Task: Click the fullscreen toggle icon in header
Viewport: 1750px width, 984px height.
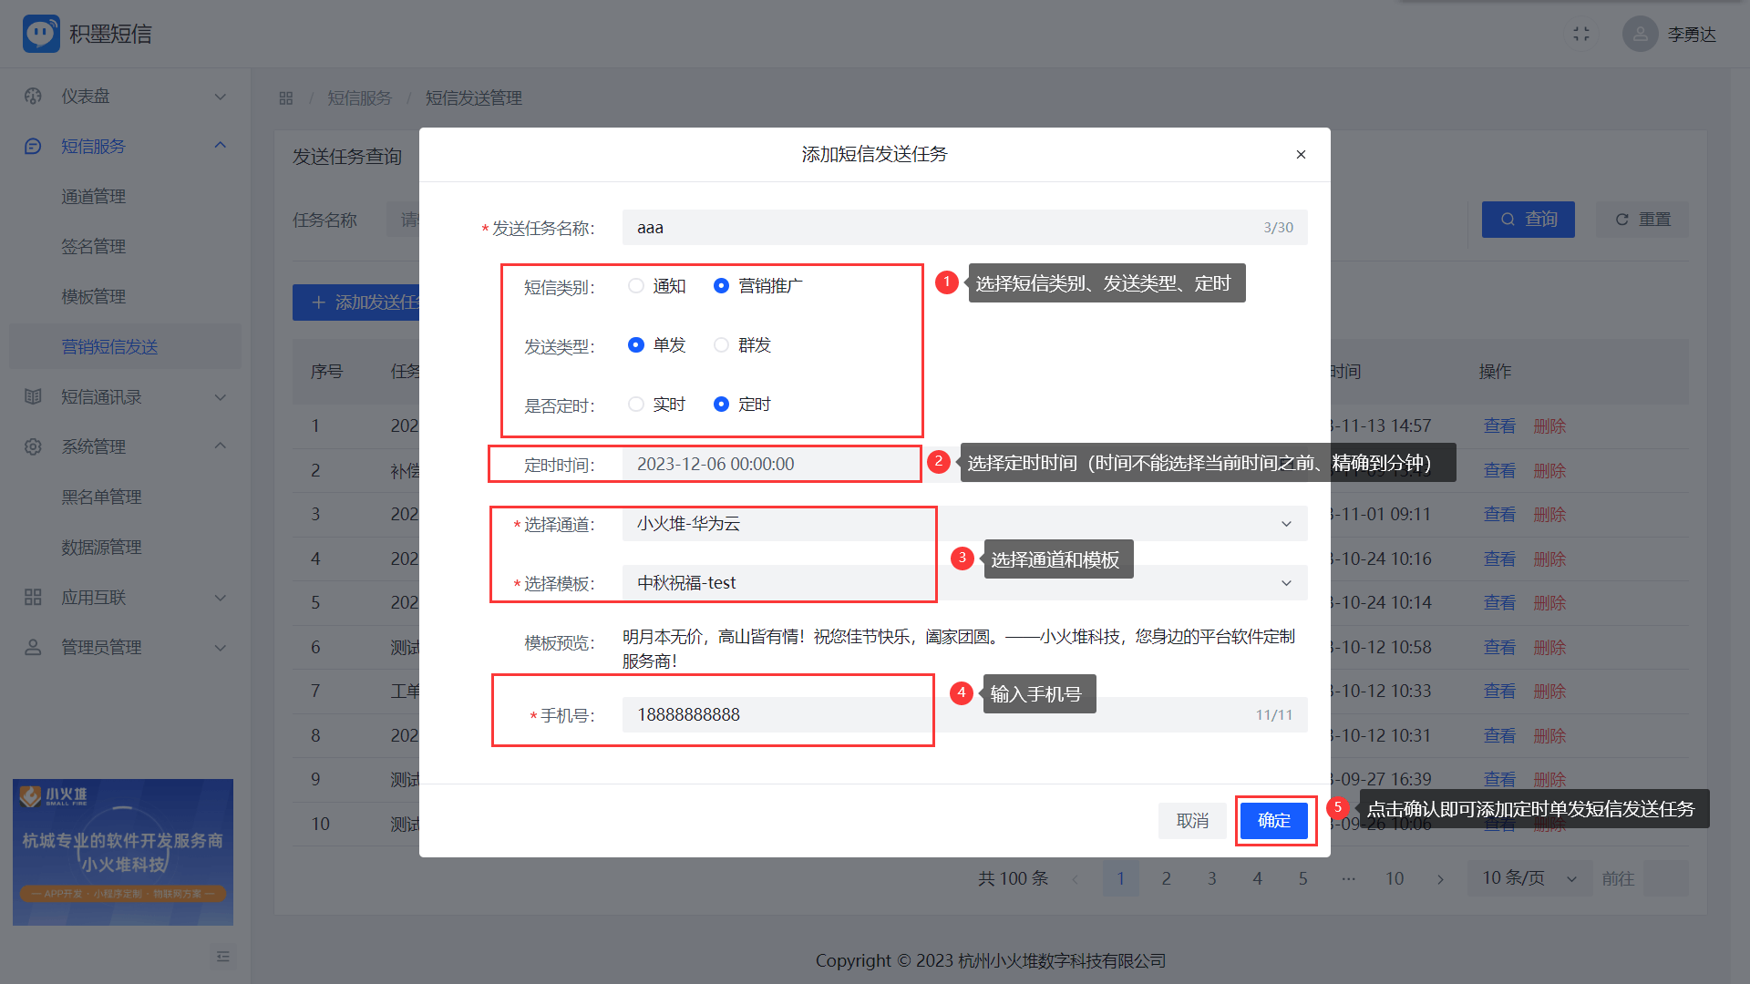Action: 1581,34
